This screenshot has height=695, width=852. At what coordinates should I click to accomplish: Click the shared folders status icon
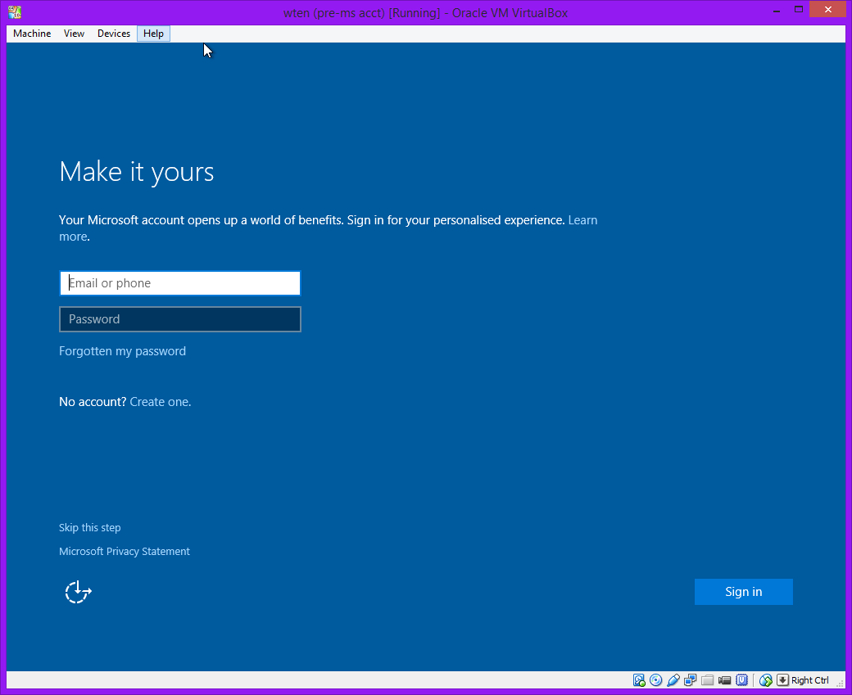pos(708,680)
